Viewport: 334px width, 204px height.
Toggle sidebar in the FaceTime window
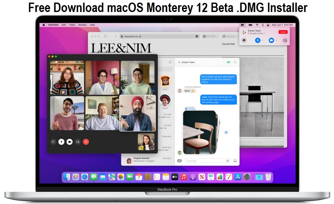click(53, 142)
